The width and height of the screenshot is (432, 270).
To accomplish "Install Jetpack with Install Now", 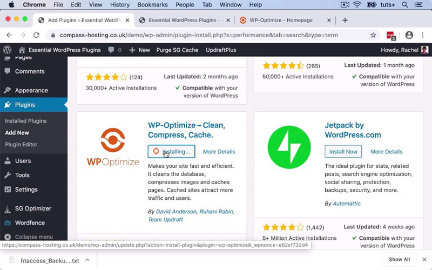I will click(343, 152).
